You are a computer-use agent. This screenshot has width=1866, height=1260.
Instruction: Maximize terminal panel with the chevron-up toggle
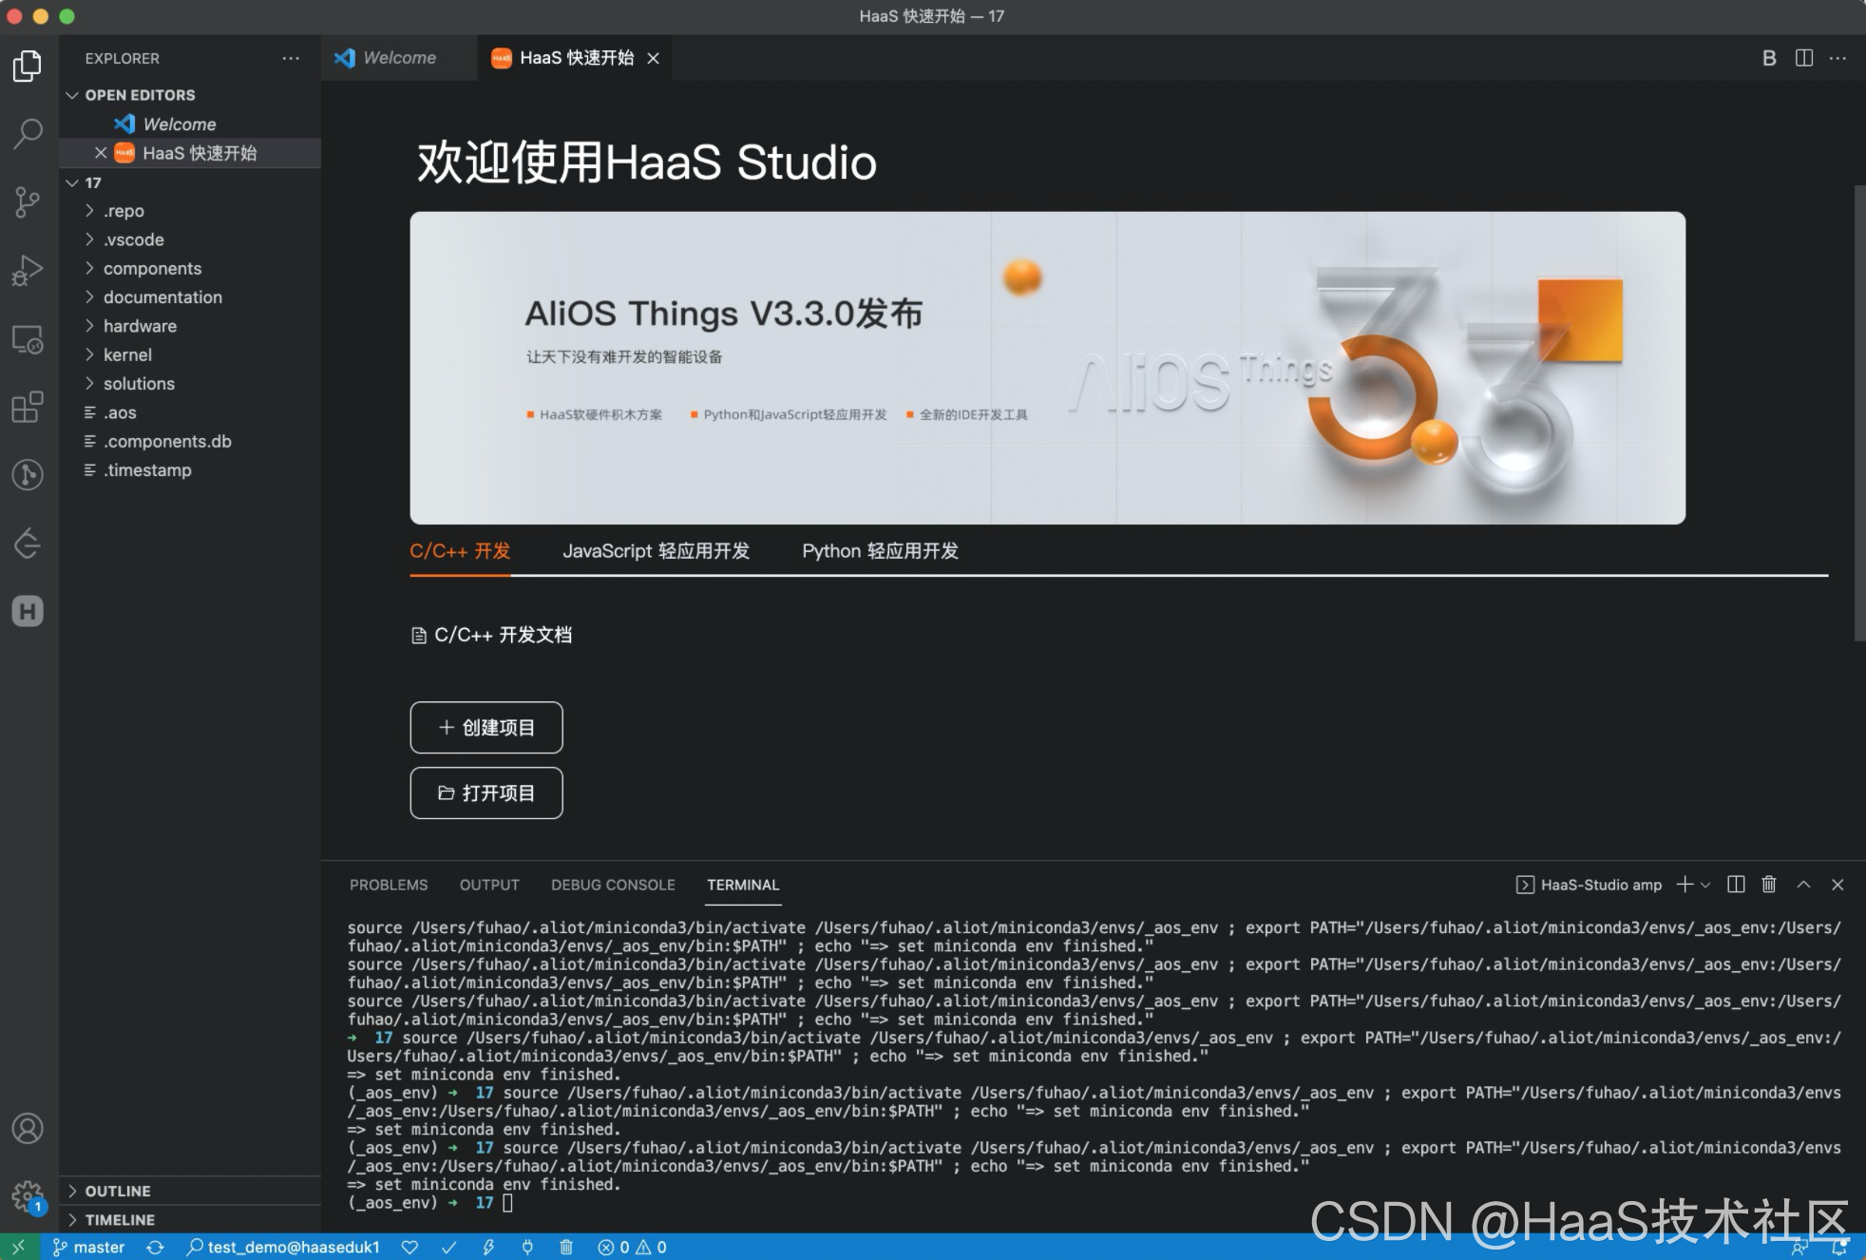point(1803,885)
